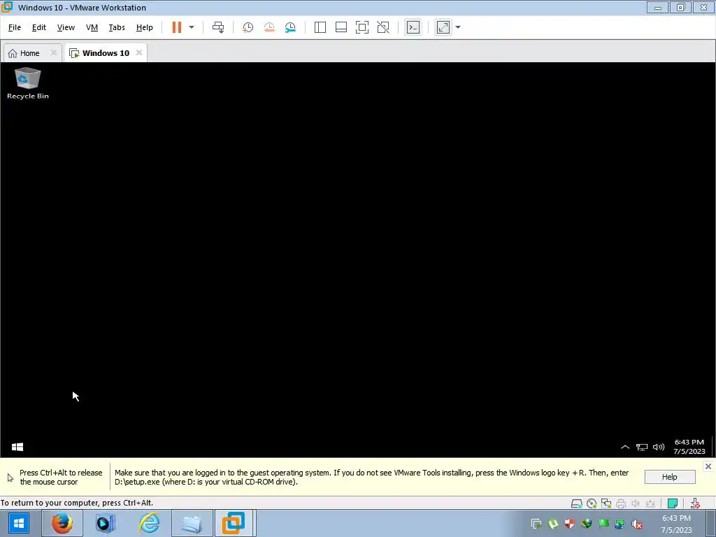Click the guest Show Desktop sliver
This screenshot has height=537, width=716.
pyautogui.click(x=713, y=447)
